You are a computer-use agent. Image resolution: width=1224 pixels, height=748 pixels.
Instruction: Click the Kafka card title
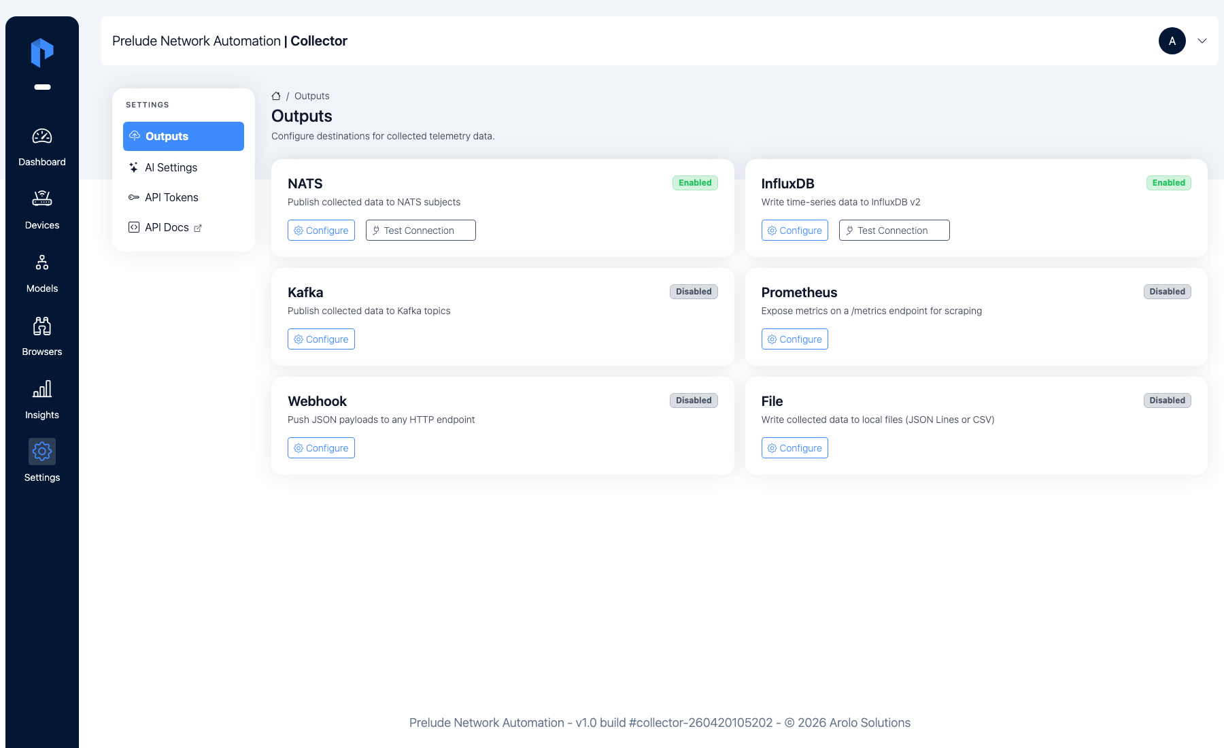(x=305, y=292)
